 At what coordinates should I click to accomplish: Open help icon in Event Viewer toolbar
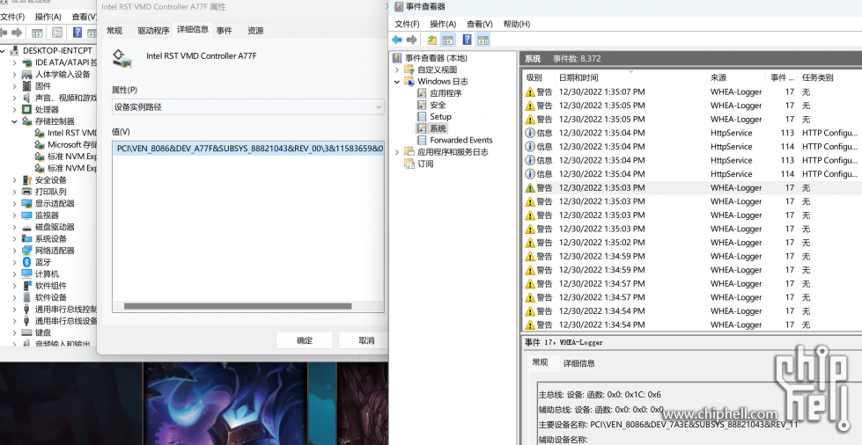pyautogui.click(x=467, y=40)
